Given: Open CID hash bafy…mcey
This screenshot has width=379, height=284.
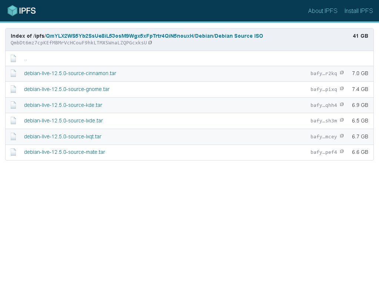Looking at the screenshot, I should coord(323,137).
